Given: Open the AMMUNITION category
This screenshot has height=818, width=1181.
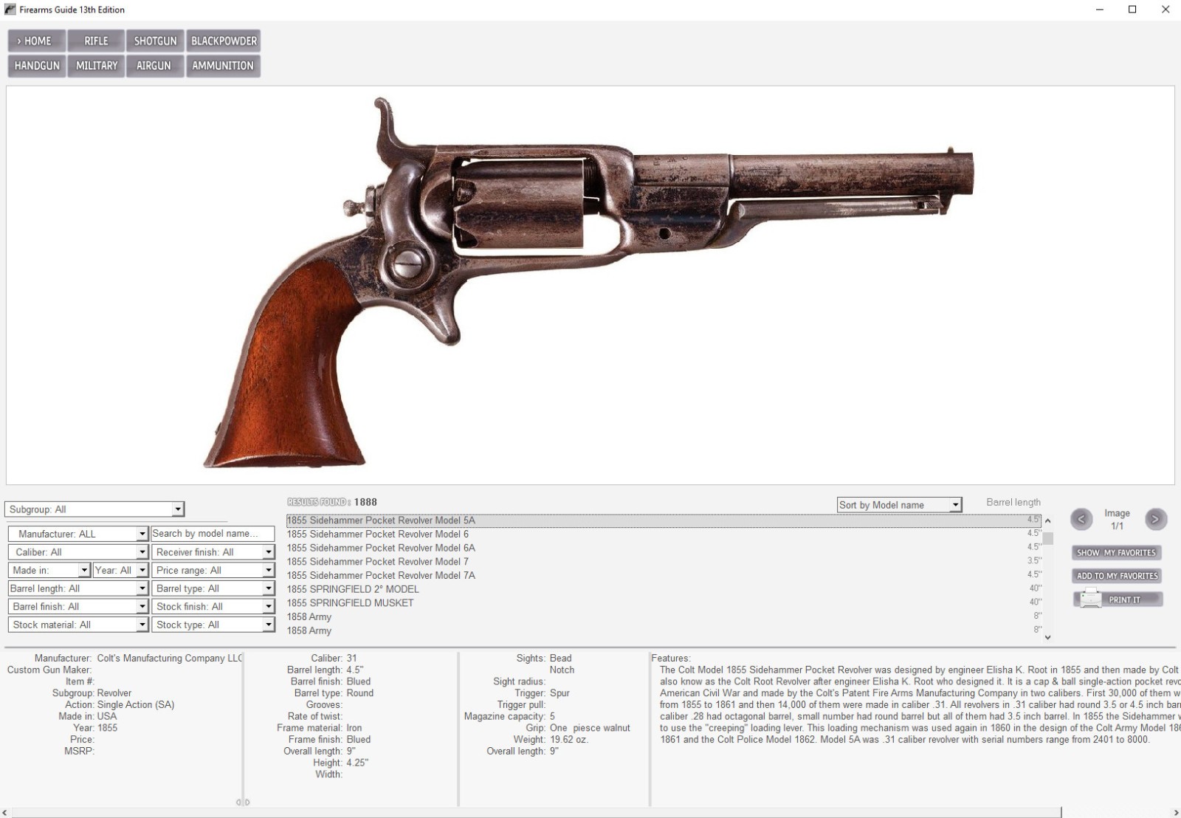Looking at the screenshot, I should click(x=224, y=66).
